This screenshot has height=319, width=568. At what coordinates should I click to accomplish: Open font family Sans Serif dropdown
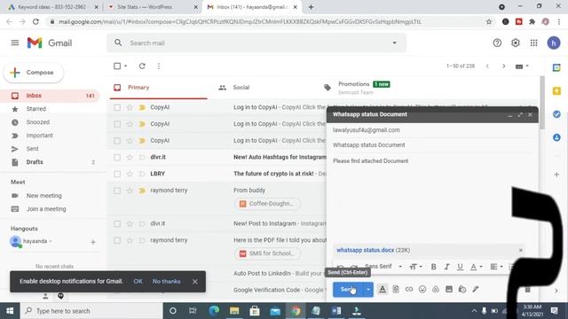click(x=383, y=267)
